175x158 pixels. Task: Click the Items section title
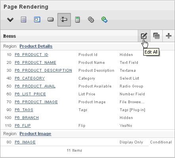[x=10, y=36]
